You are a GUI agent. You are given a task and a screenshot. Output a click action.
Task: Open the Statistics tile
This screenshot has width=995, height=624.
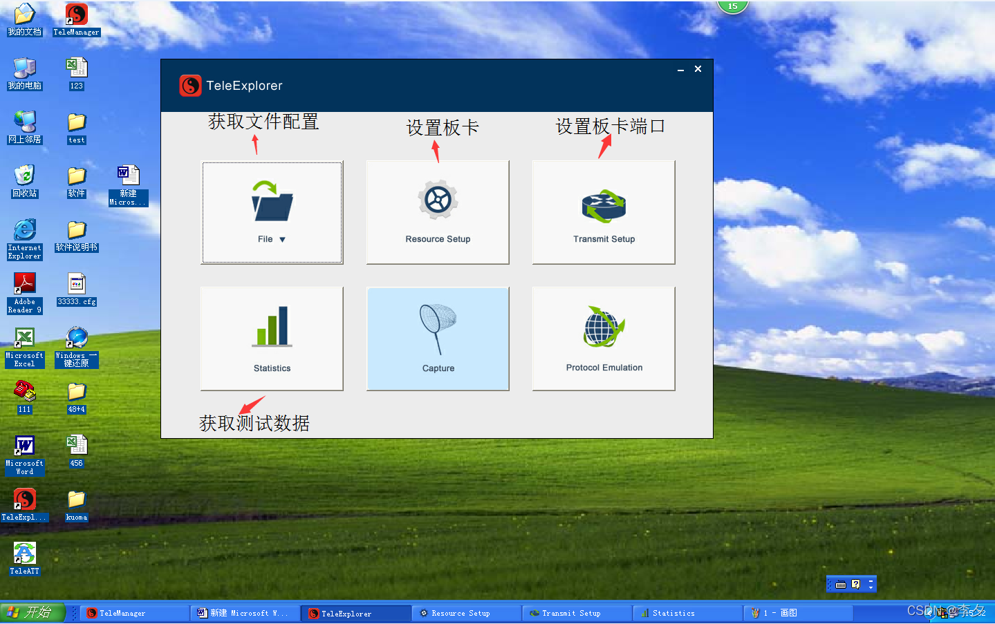[272, 339]
